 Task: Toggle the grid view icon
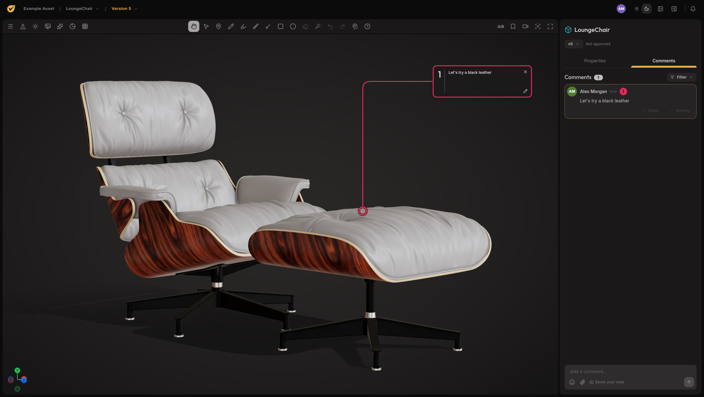point(85,26)
